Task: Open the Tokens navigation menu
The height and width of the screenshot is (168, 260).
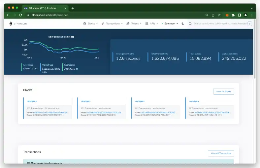Action: click(x=134, y=23)
